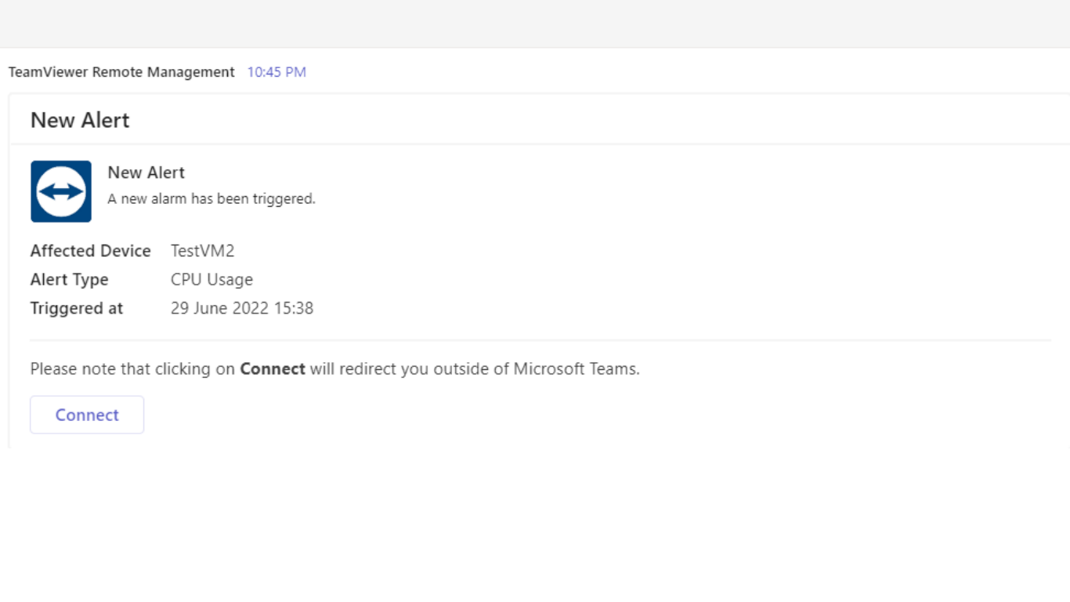Click the divider line above the note
Image resolution: width=1070 pixels, height=602 pixels.
540,340
